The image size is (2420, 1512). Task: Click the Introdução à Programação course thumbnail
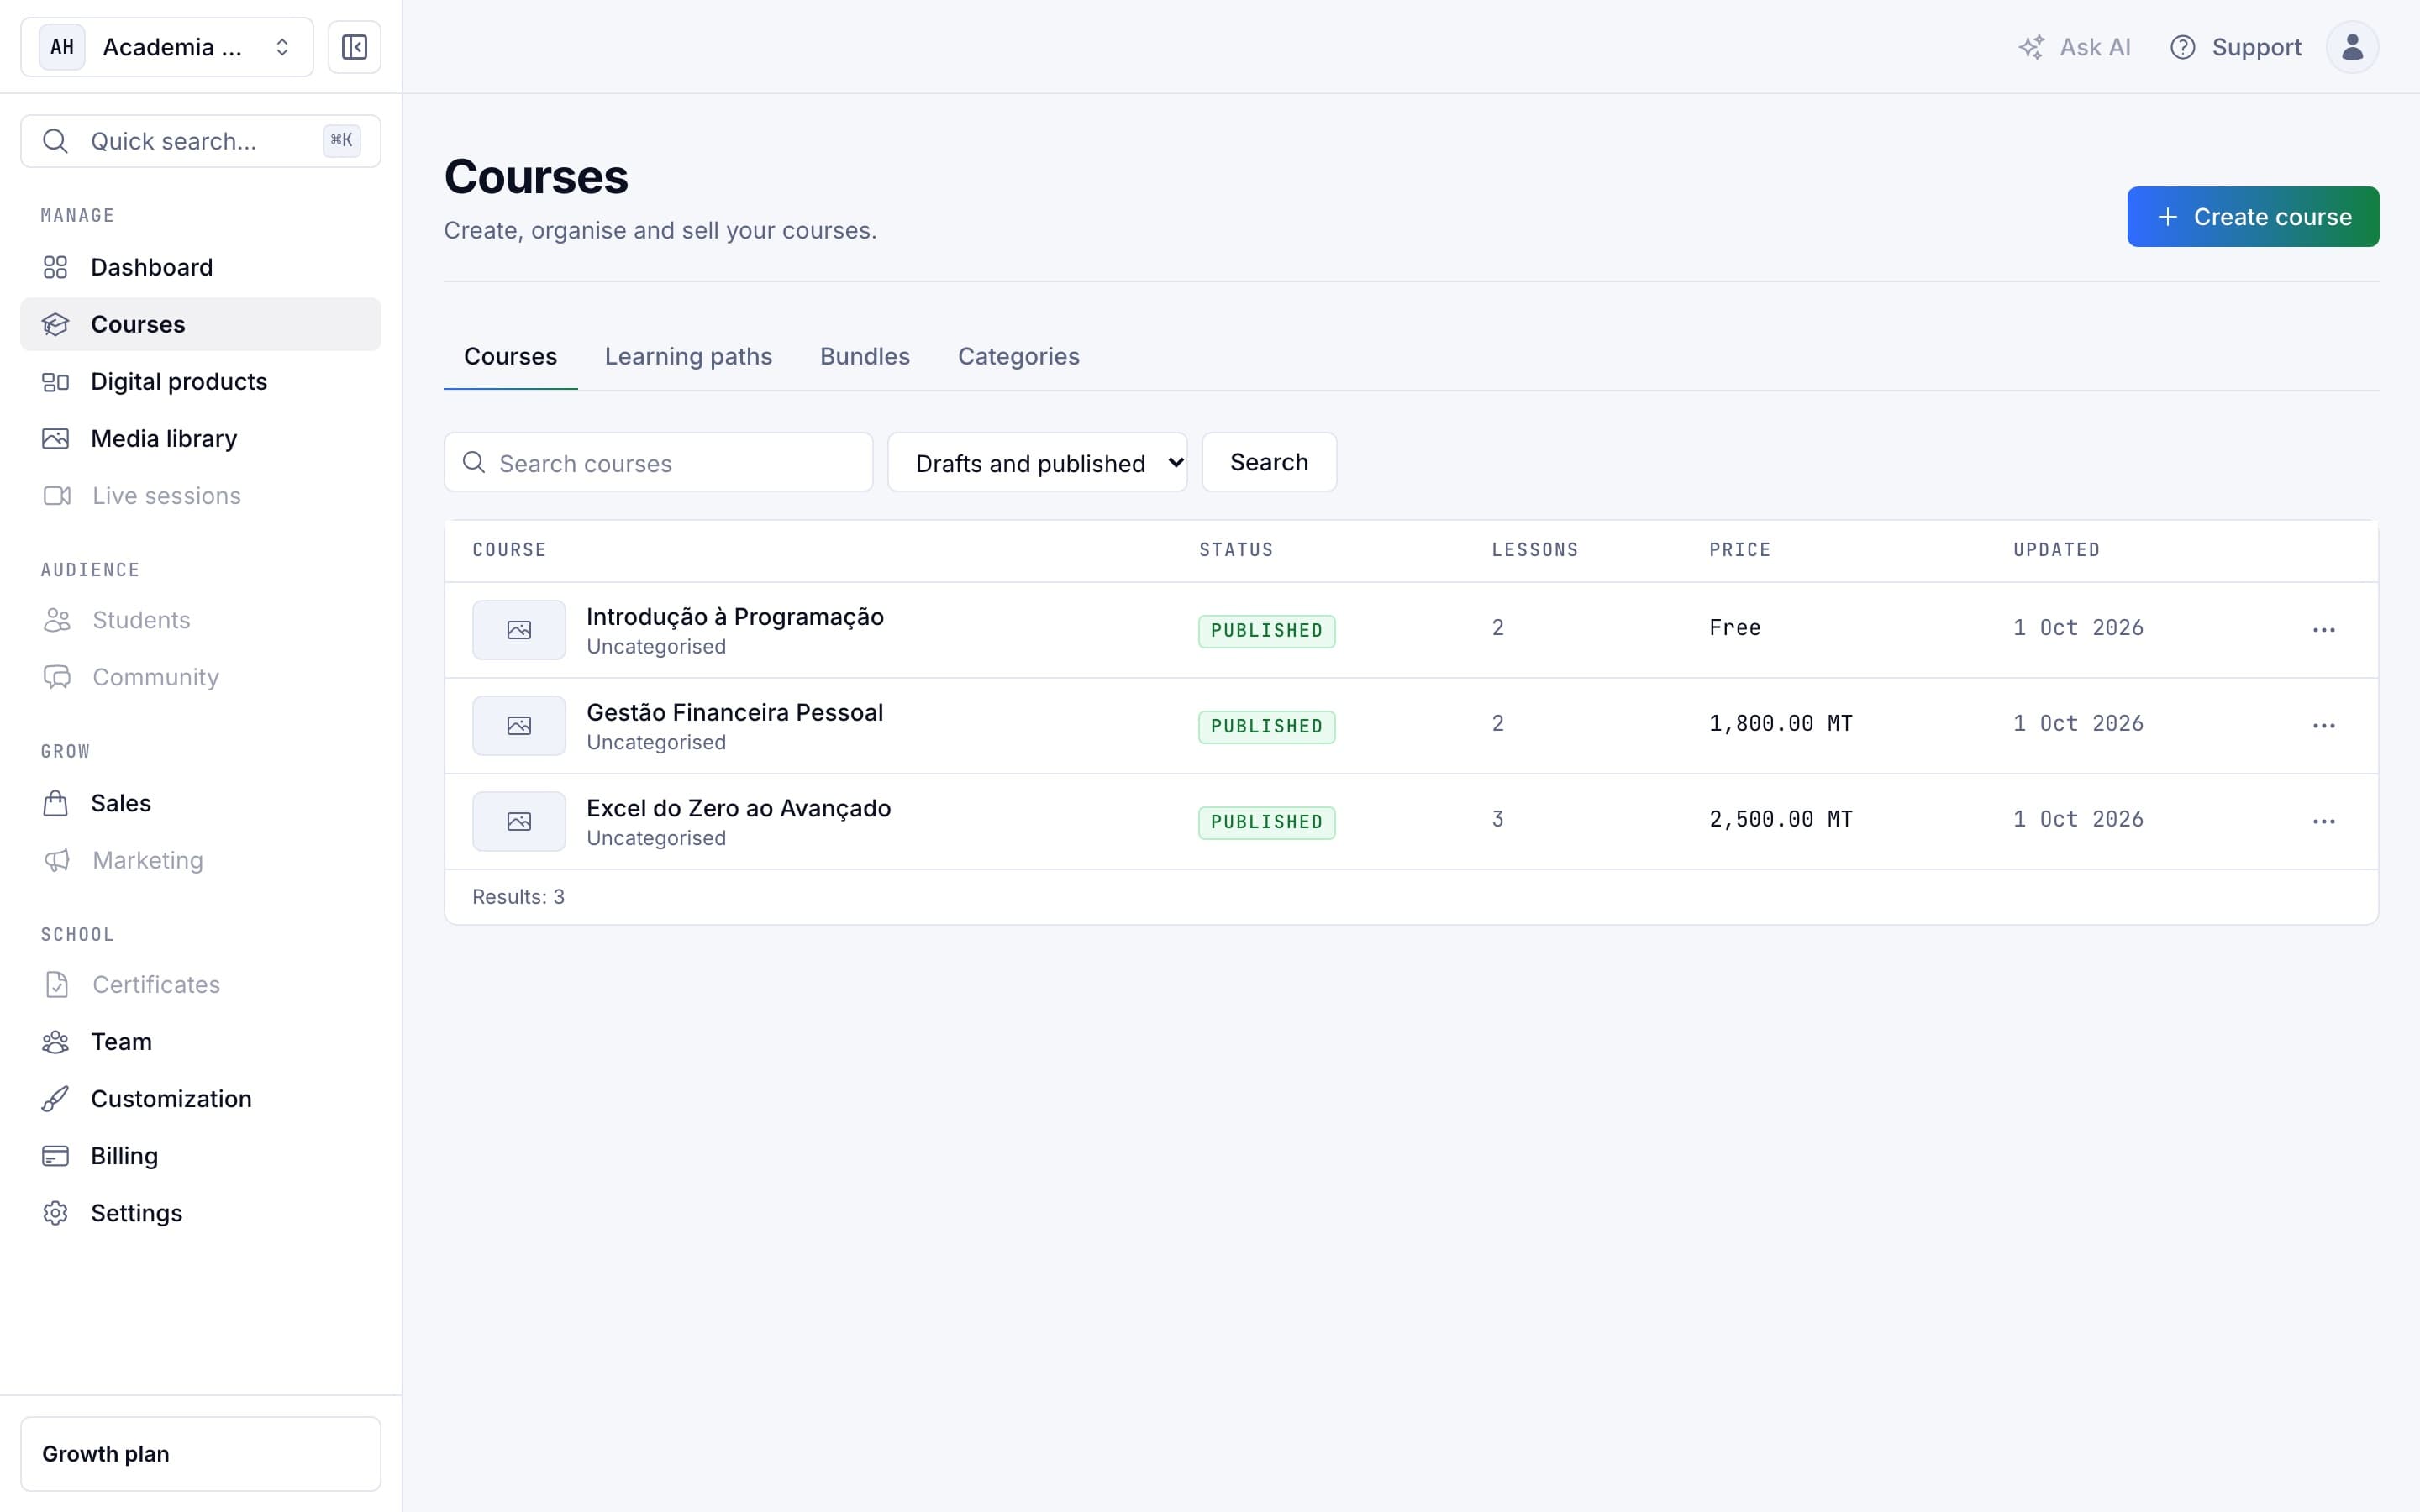tap(519, 630)
